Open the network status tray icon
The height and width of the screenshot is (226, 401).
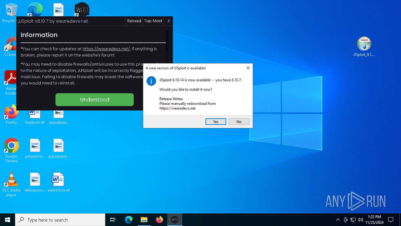353,220
